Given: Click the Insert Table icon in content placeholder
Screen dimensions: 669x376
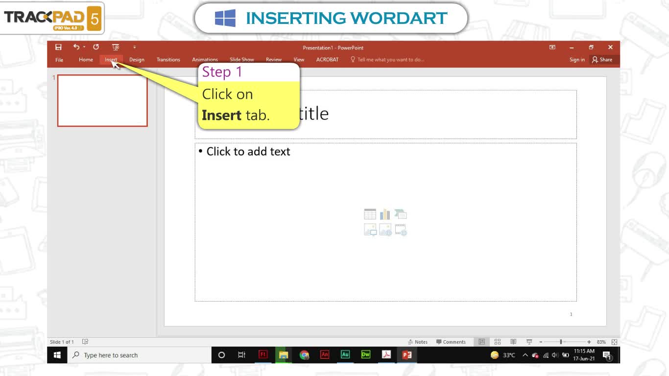Looking at the screenshot, I should click(370, 214).
